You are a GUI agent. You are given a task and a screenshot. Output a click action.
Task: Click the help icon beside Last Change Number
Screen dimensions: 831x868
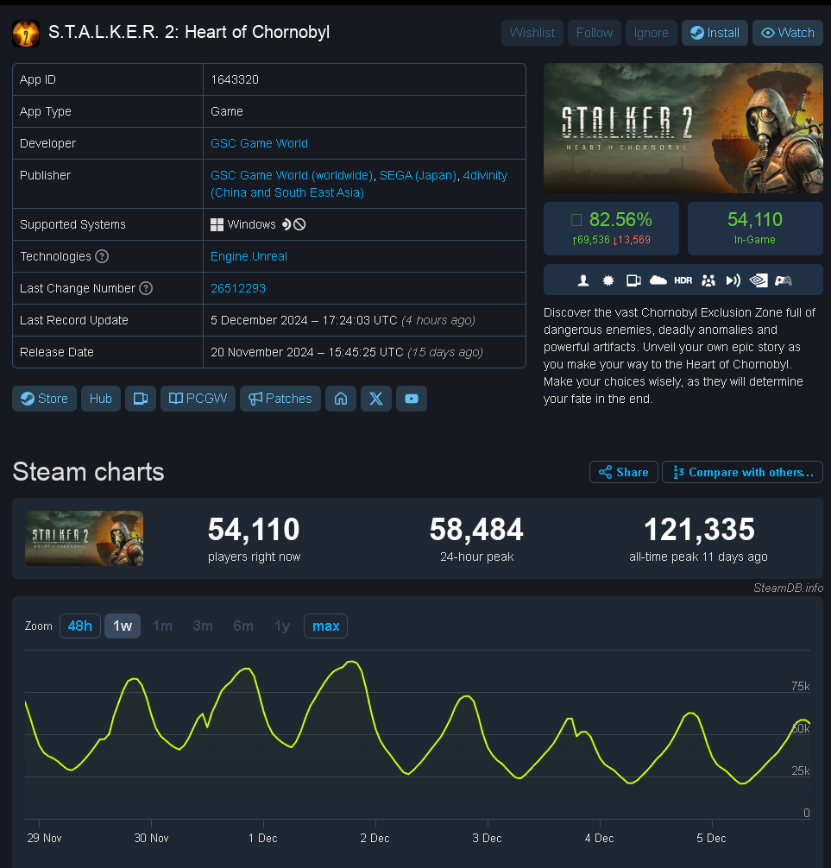[x=146, y=288]
